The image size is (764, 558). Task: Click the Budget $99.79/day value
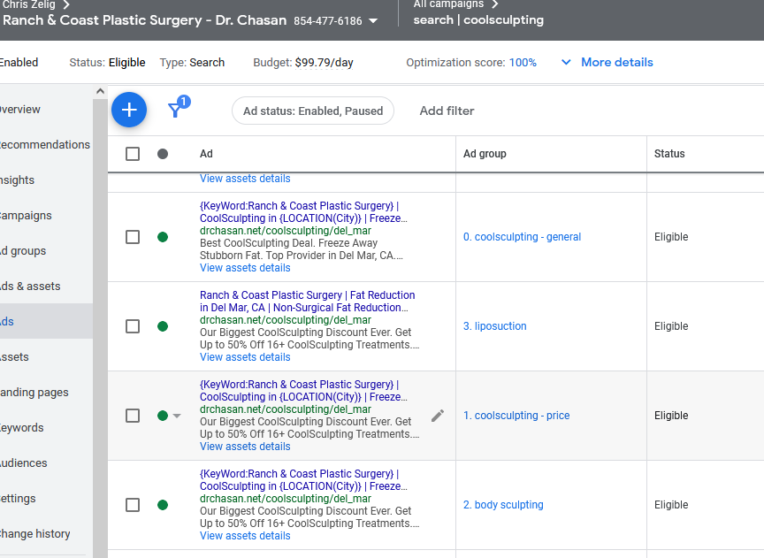(x=324, y=63)
